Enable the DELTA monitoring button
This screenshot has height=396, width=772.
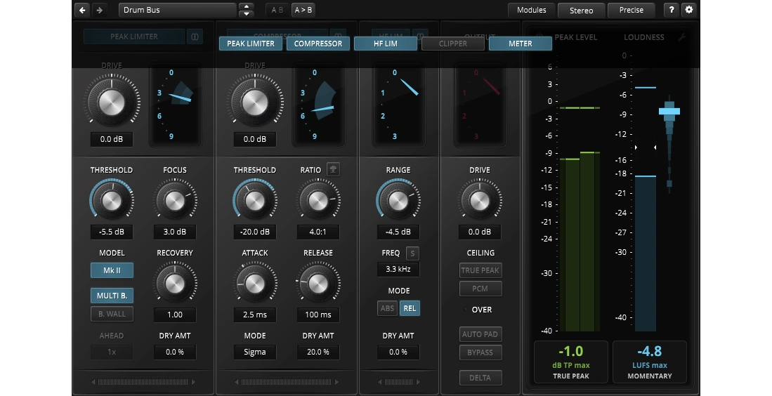coord(480,378)
